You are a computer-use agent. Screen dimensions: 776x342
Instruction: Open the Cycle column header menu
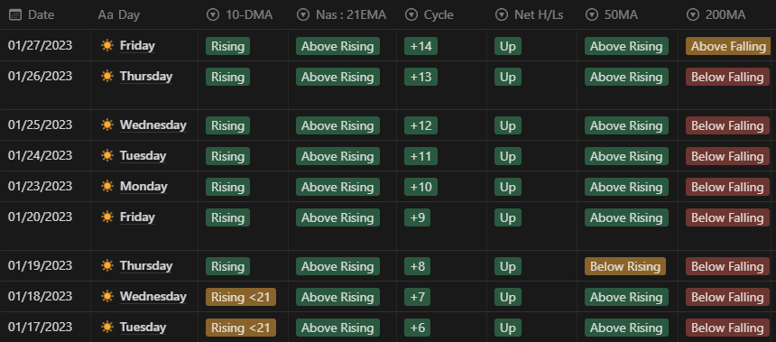[x=441, y=14]
